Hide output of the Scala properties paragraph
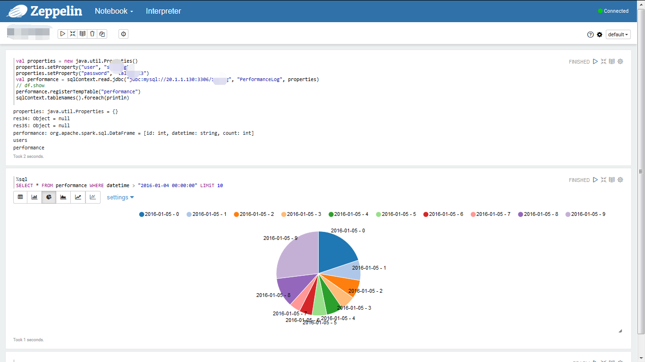The image size is (645, 362). (x=612, y=61)
